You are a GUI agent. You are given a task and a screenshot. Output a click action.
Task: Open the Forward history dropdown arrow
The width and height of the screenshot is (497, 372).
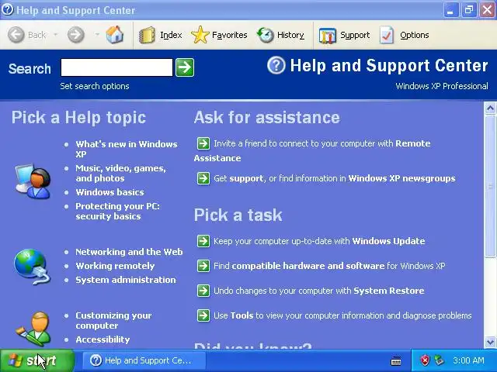97,34
